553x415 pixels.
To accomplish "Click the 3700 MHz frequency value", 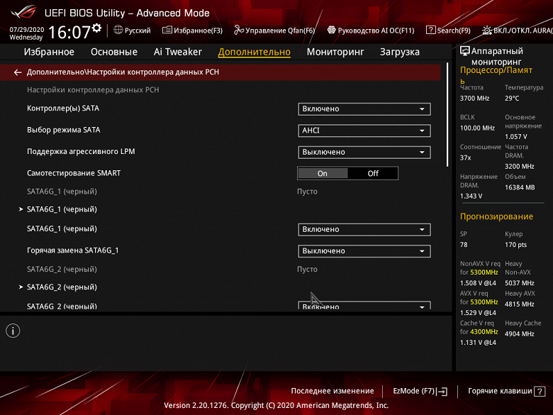I will [474, 99].
